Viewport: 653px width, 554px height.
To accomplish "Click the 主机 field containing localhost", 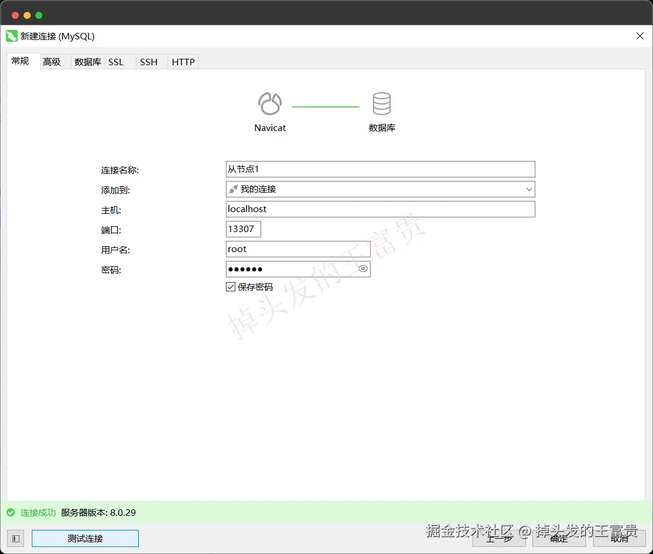I will click(x=380, y=209).
